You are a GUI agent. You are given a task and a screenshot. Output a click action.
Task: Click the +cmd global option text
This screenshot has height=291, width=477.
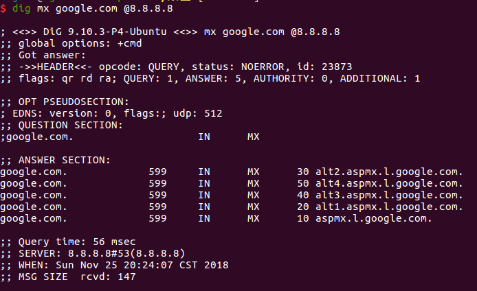(x=130, y=43)
